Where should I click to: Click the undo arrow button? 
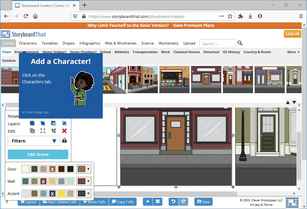pyautogui.click(x=173, y=202)
